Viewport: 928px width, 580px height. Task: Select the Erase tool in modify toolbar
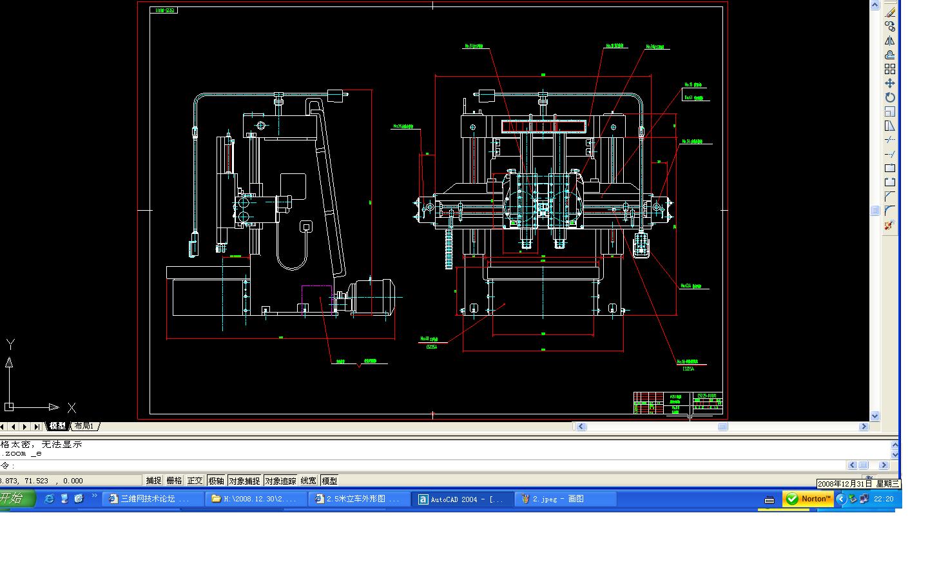pyautogui.click(x=890, y=12)
